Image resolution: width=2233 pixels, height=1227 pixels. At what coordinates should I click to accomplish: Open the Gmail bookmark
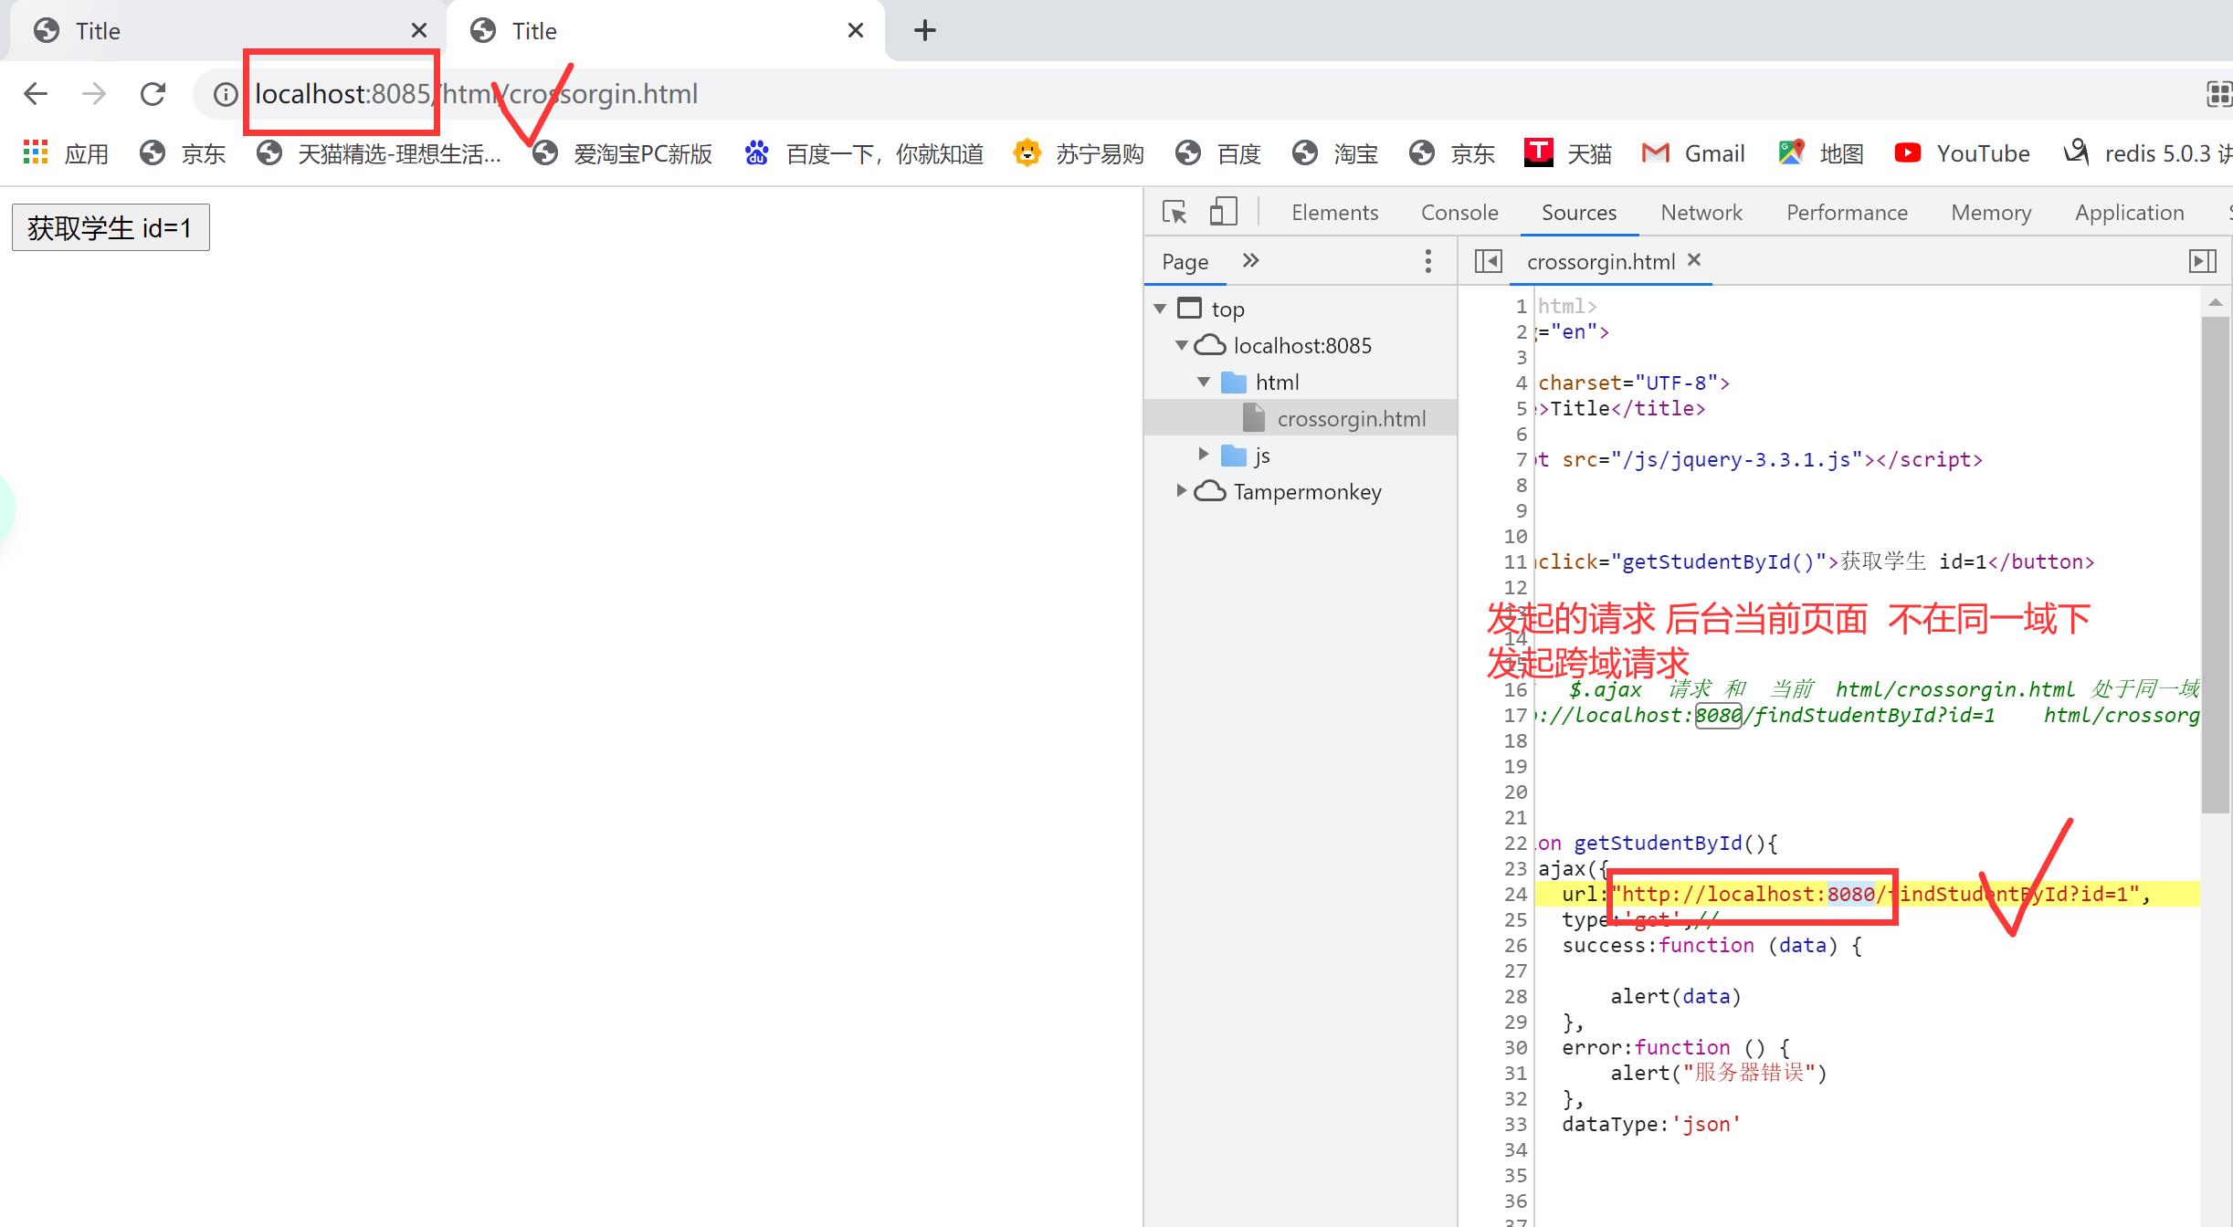(x=1693, y=153)
